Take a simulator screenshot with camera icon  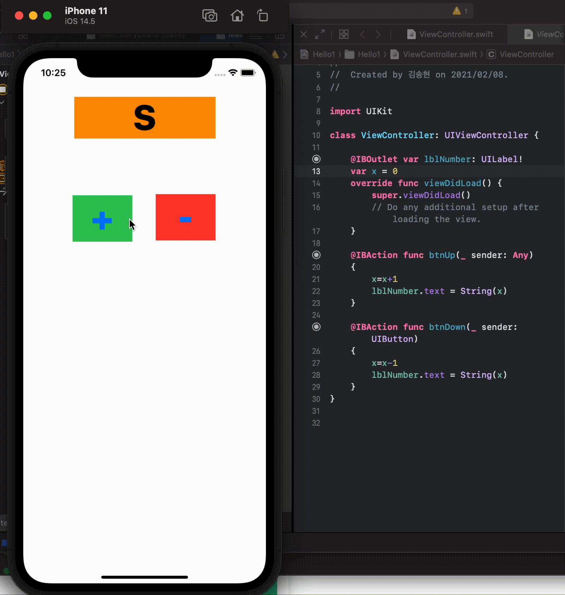(x=210, y=16)
